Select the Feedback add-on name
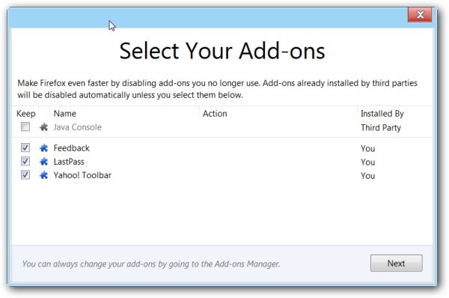Viewport: 449px width, 298px height. click(x=72, y=148)
